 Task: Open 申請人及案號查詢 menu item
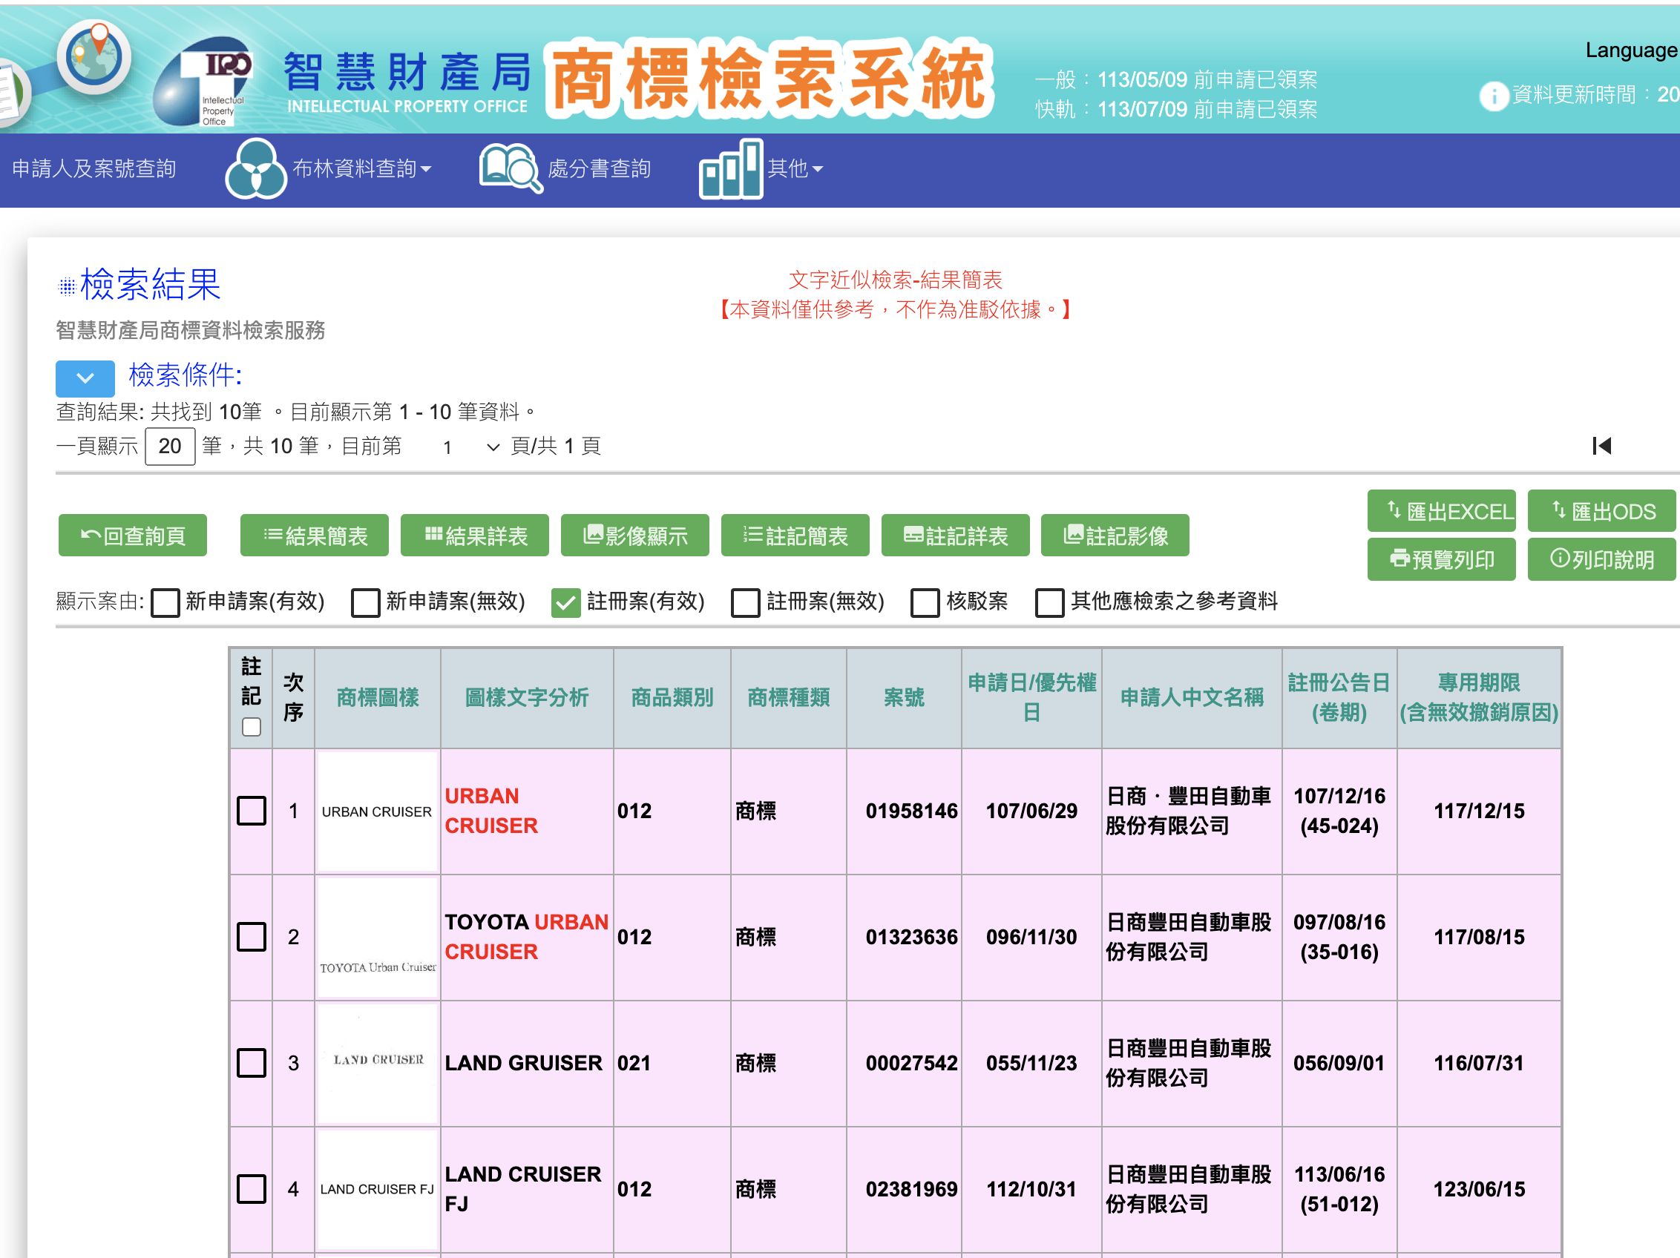point(94,168)
